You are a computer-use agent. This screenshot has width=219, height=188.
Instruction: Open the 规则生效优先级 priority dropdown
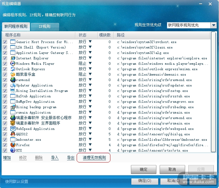[x=214, y=25]
